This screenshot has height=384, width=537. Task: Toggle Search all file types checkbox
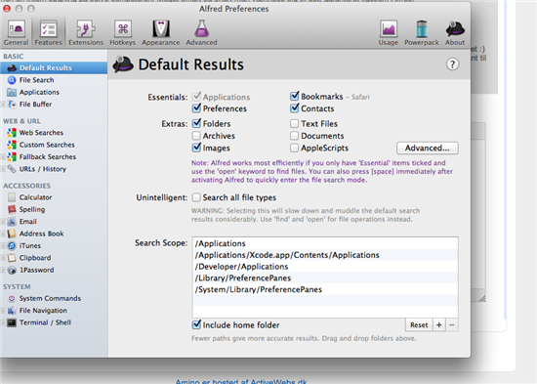(x=196, y=197)
